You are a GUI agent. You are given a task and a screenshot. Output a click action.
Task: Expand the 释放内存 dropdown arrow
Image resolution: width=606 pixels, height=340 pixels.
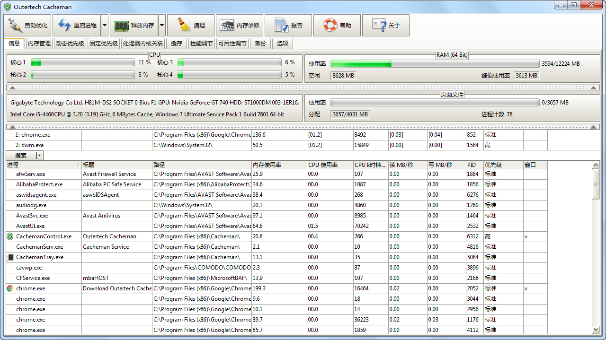pyautogui.click(x=162, y=25)
